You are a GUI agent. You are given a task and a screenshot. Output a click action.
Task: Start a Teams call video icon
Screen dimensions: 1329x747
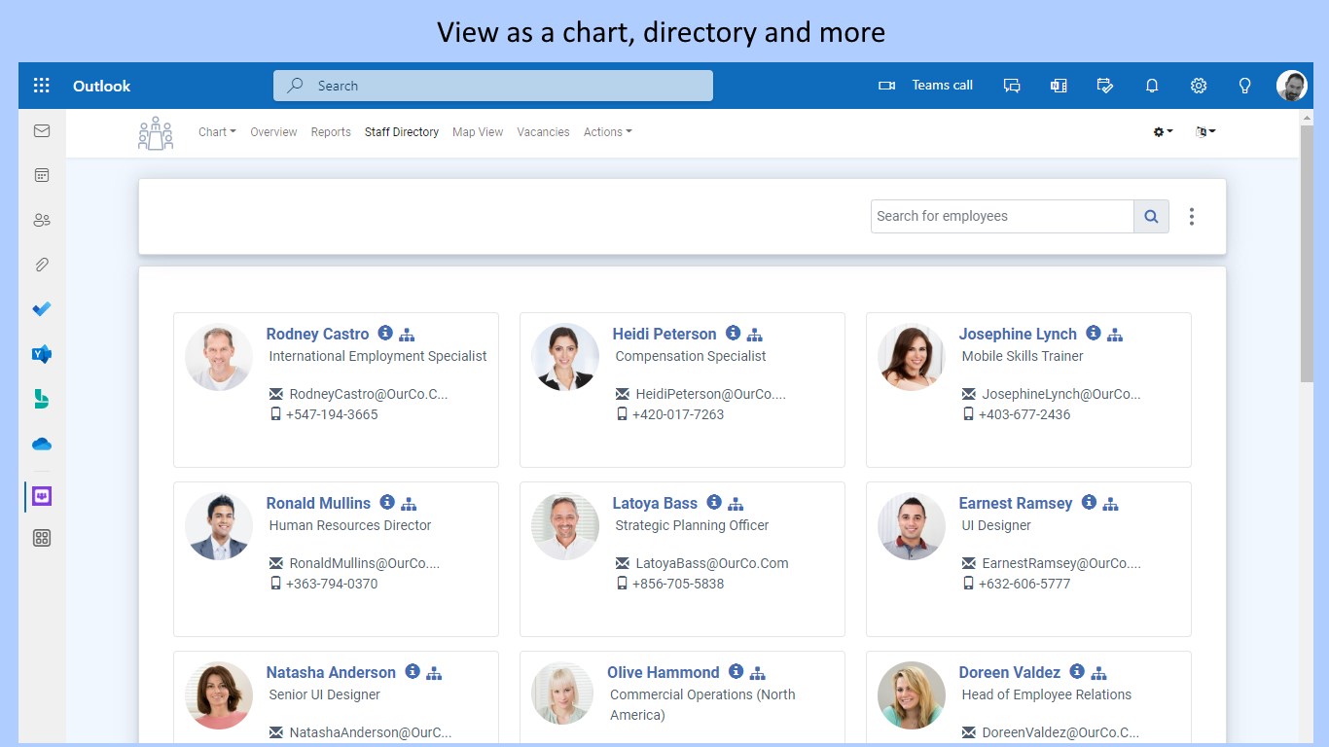click(x=886, y=86)
